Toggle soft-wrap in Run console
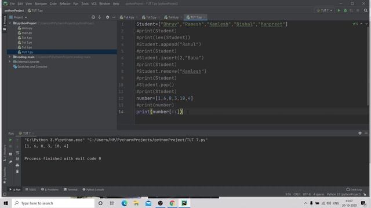371x208 pixels. 17,153
